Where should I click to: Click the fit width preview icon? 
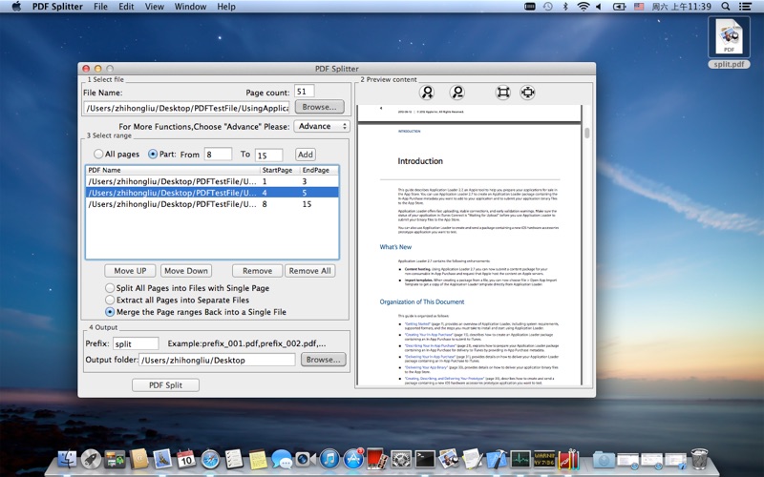[x=528, y=93]
